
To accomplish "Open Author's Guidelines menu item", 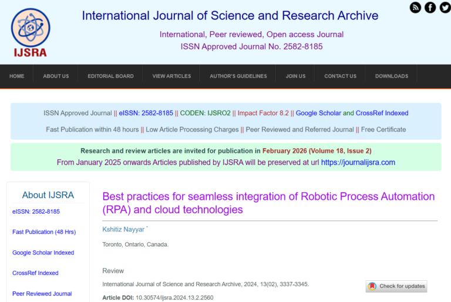I will pyautogui.click(x=238, y=76).
